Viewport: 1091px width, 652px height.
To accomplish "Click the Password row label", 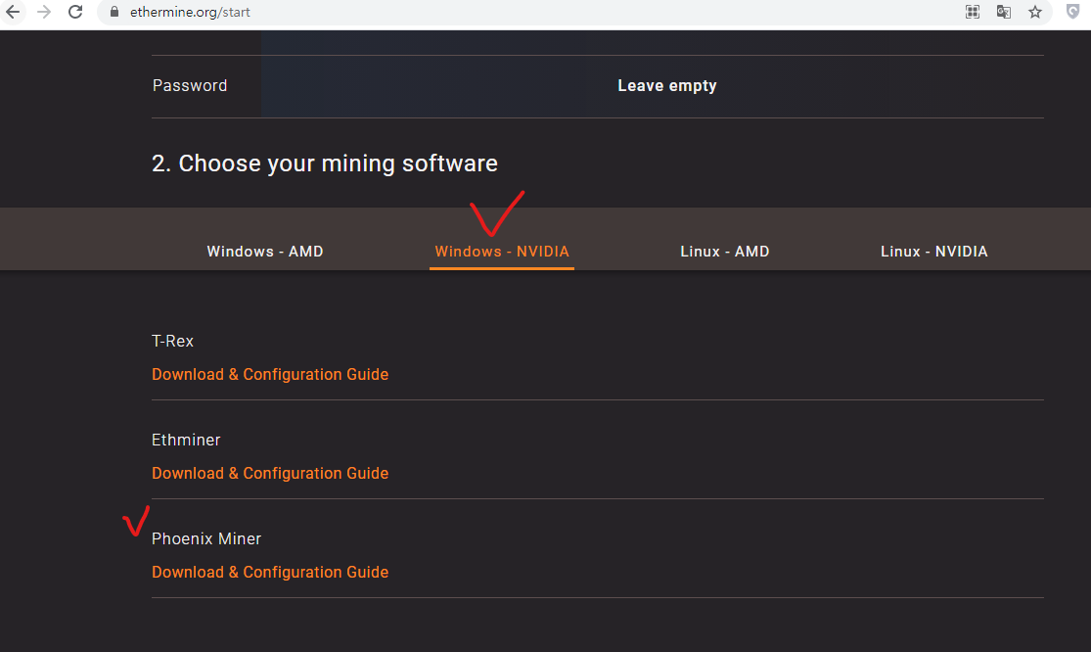I will tap(190, 85).
